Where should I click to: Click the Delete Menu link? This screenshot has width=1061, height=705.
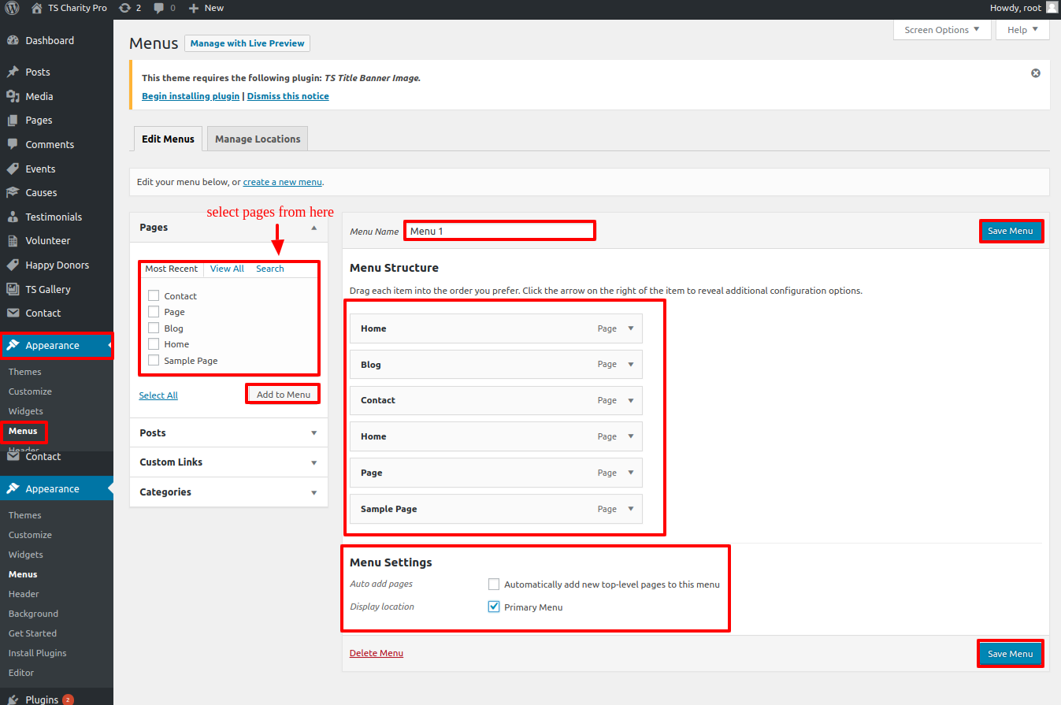coord(376,653)
